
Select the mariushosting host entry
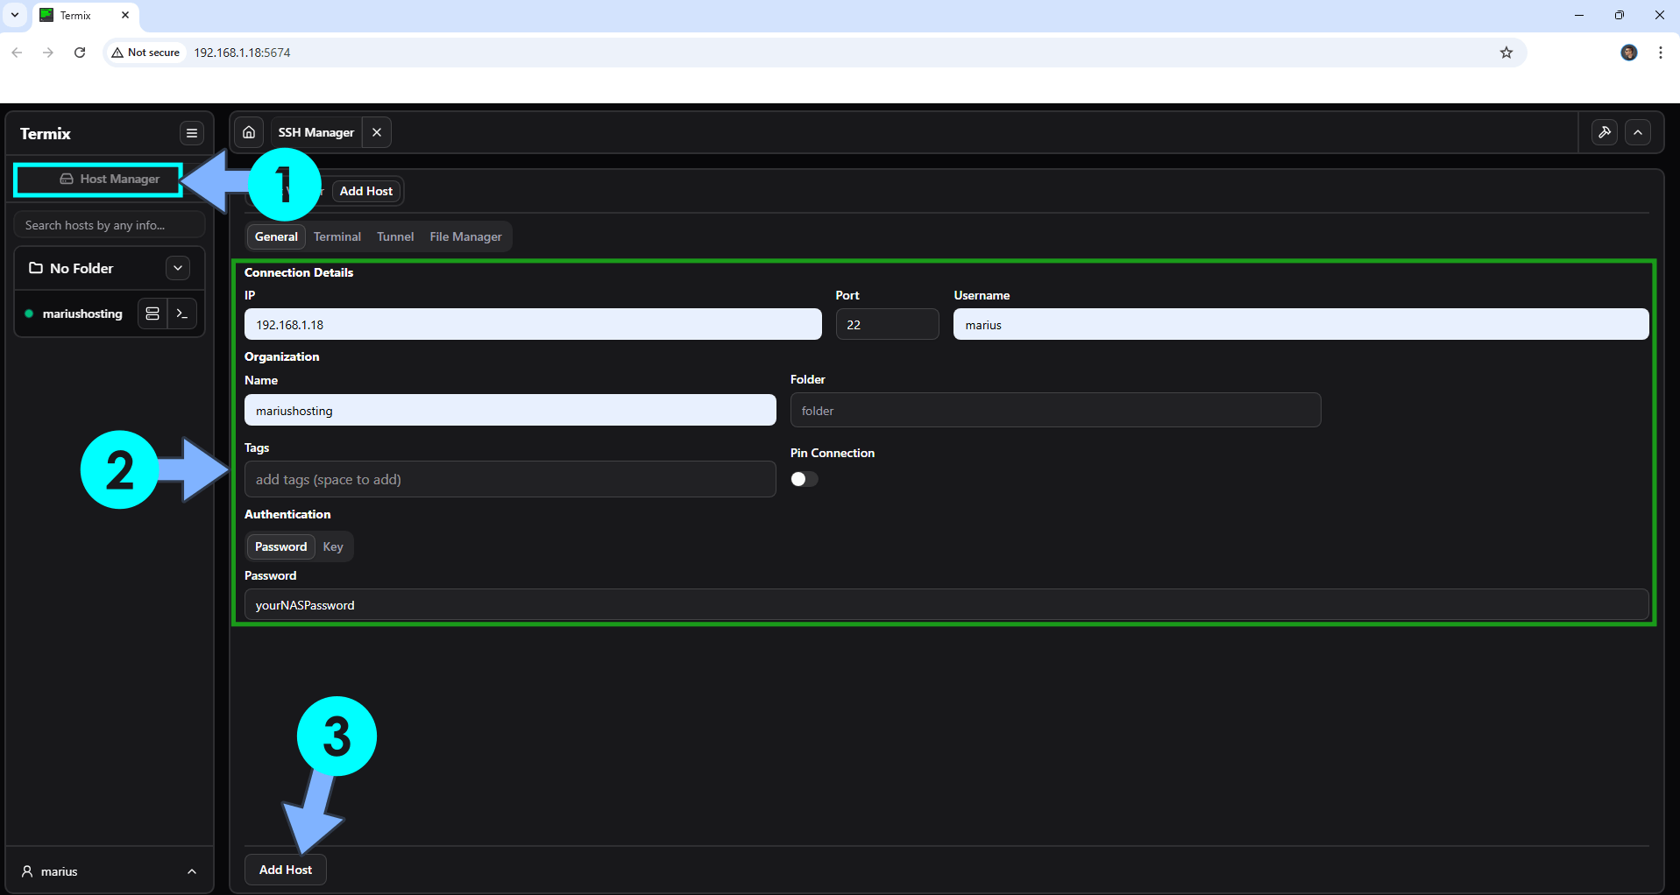coord(82,314)
